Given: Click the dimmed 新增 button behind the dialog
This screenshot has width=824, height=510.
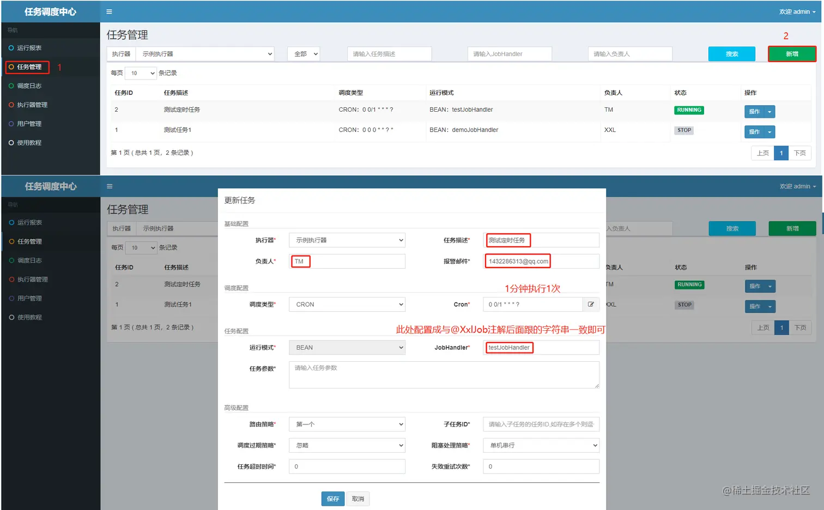Looking at the screenshot, I should click(x=792, y=229).
